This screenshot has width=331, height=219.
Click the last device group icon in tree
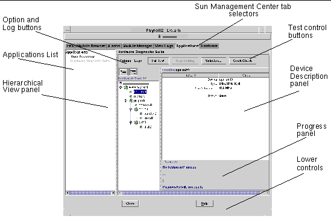[x=136, y=122]
